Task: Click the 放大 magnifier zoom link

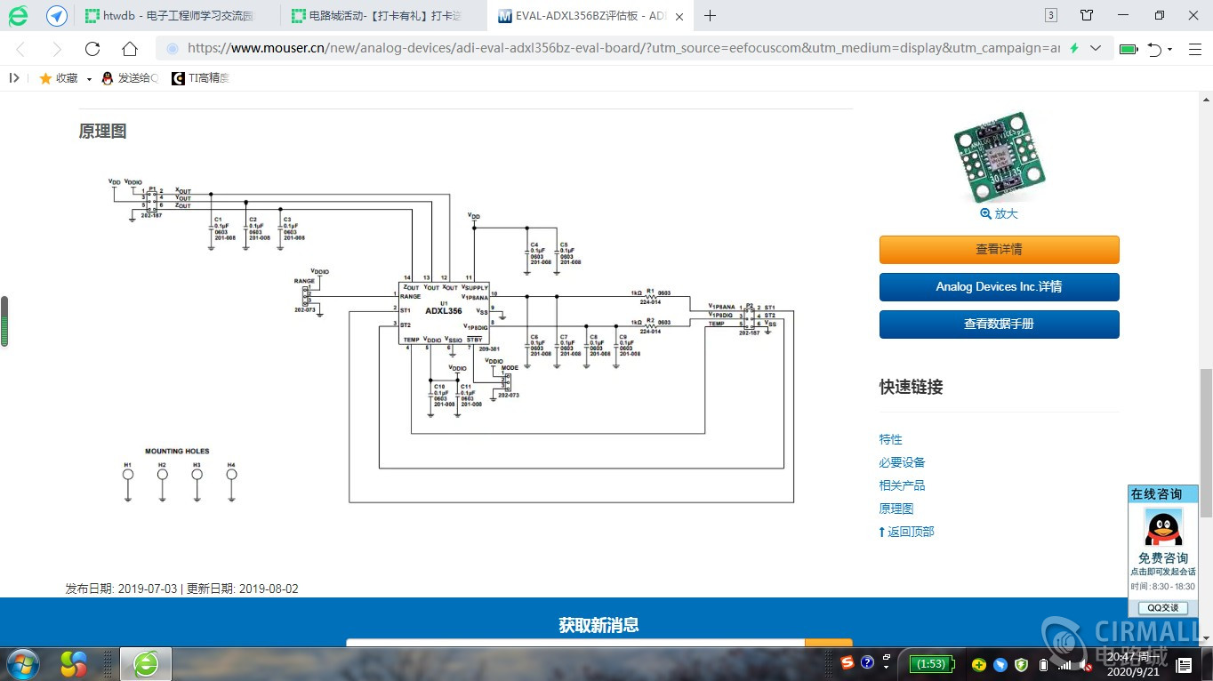Action: click(x=999, y=213)
